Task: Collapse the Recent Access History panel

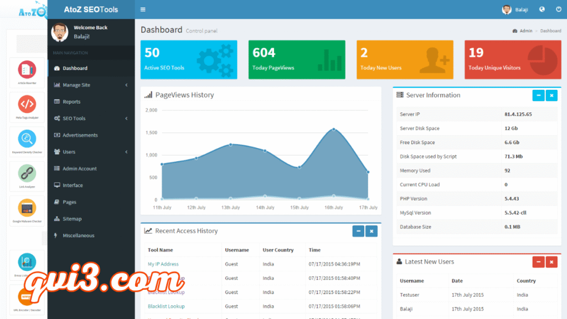Action: point(358,231)
